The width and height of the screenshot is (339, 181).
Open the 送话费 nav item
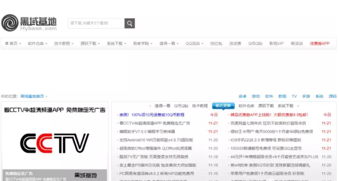pyautogui.click(x=235, y=43)
